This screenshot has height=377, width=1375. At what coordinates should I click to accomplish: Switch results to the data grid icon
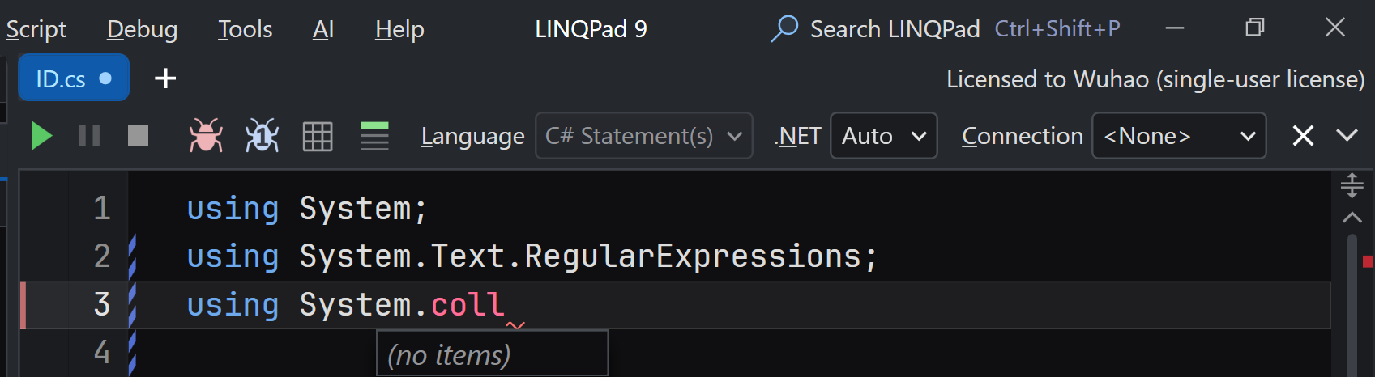coord(318,137)
